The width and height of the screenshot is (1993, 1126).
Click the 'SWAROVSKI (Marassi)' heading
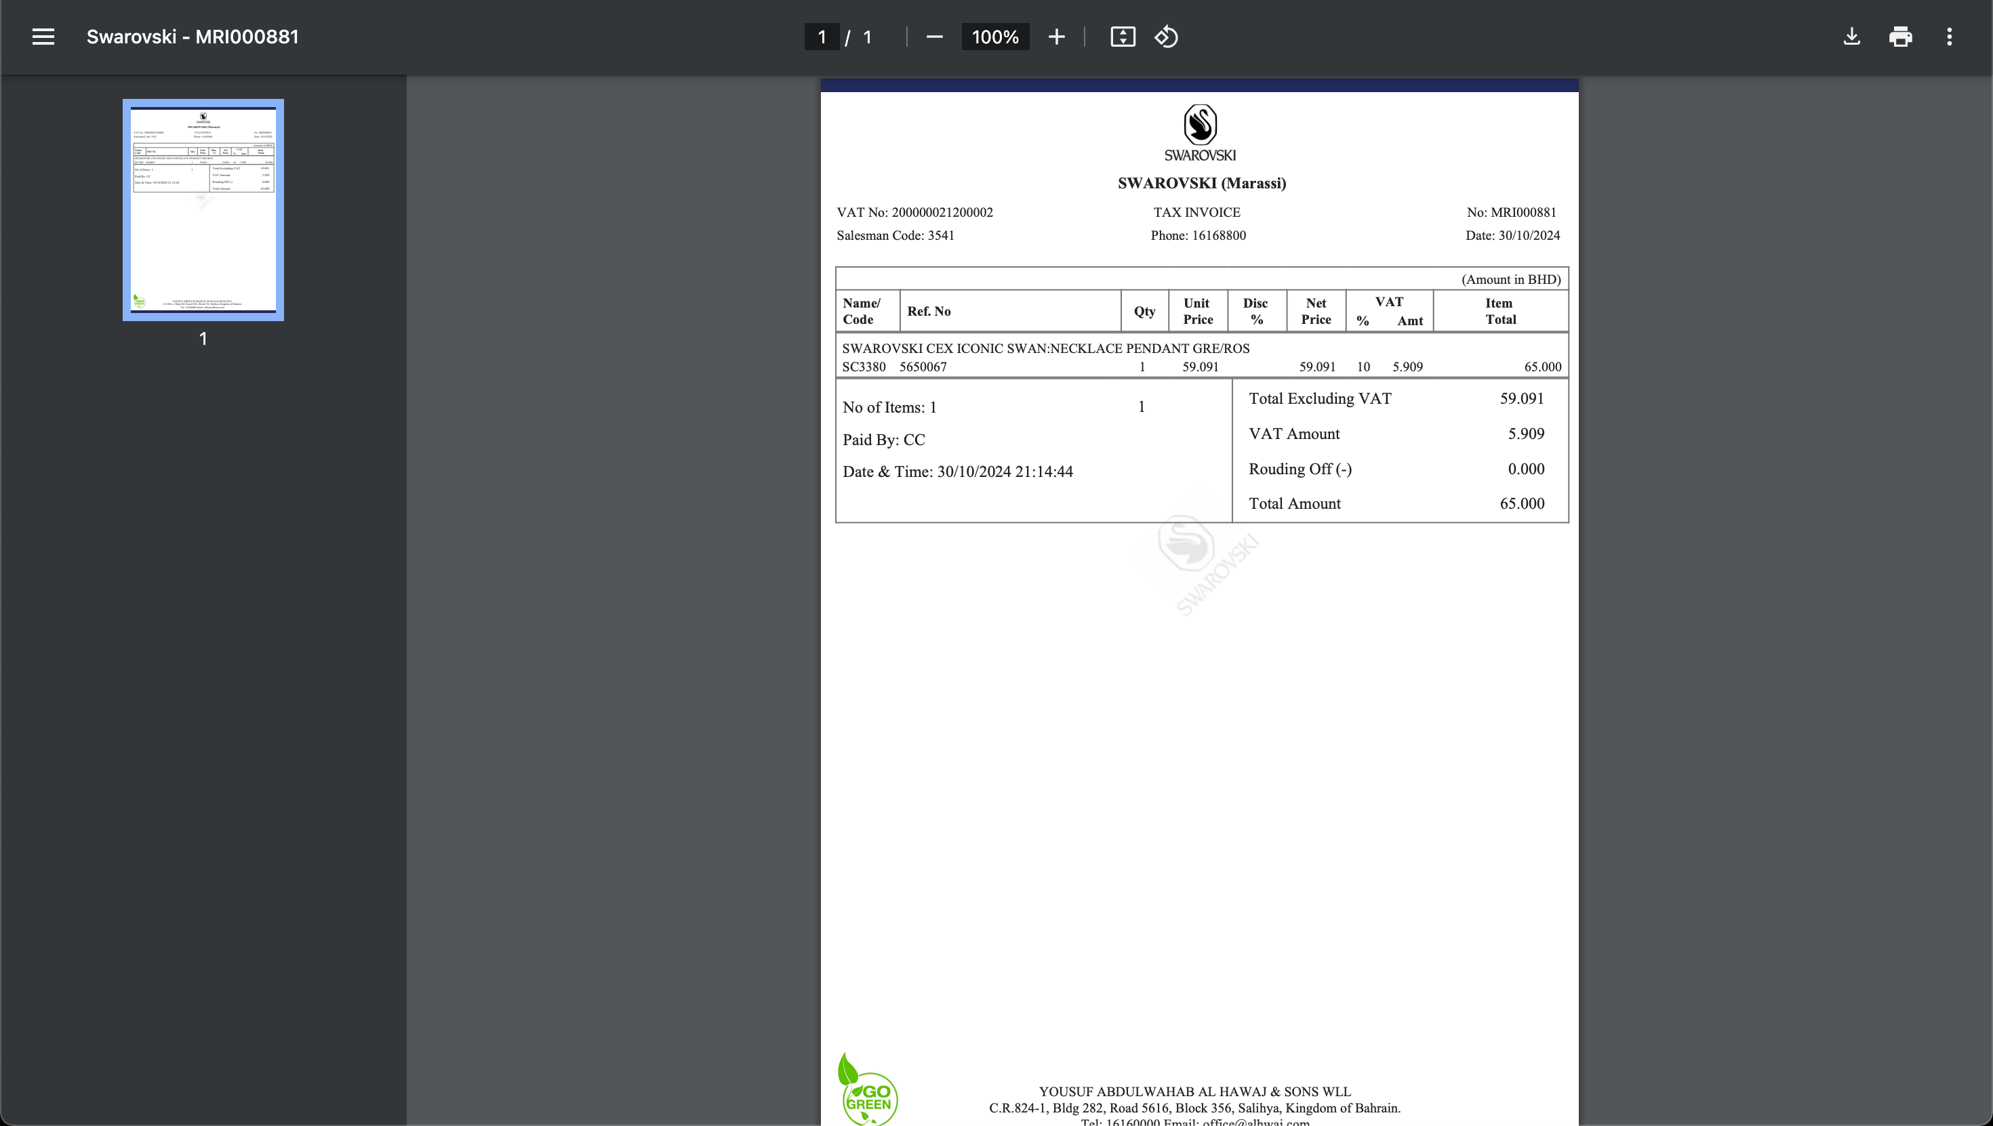1201,184
